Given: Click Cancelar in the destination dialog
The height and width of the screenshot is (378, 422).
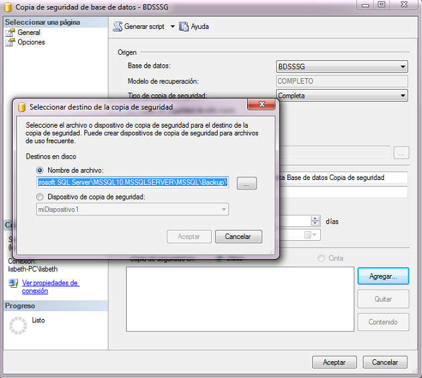Looking at the screenshot, I should coord(238,236).
